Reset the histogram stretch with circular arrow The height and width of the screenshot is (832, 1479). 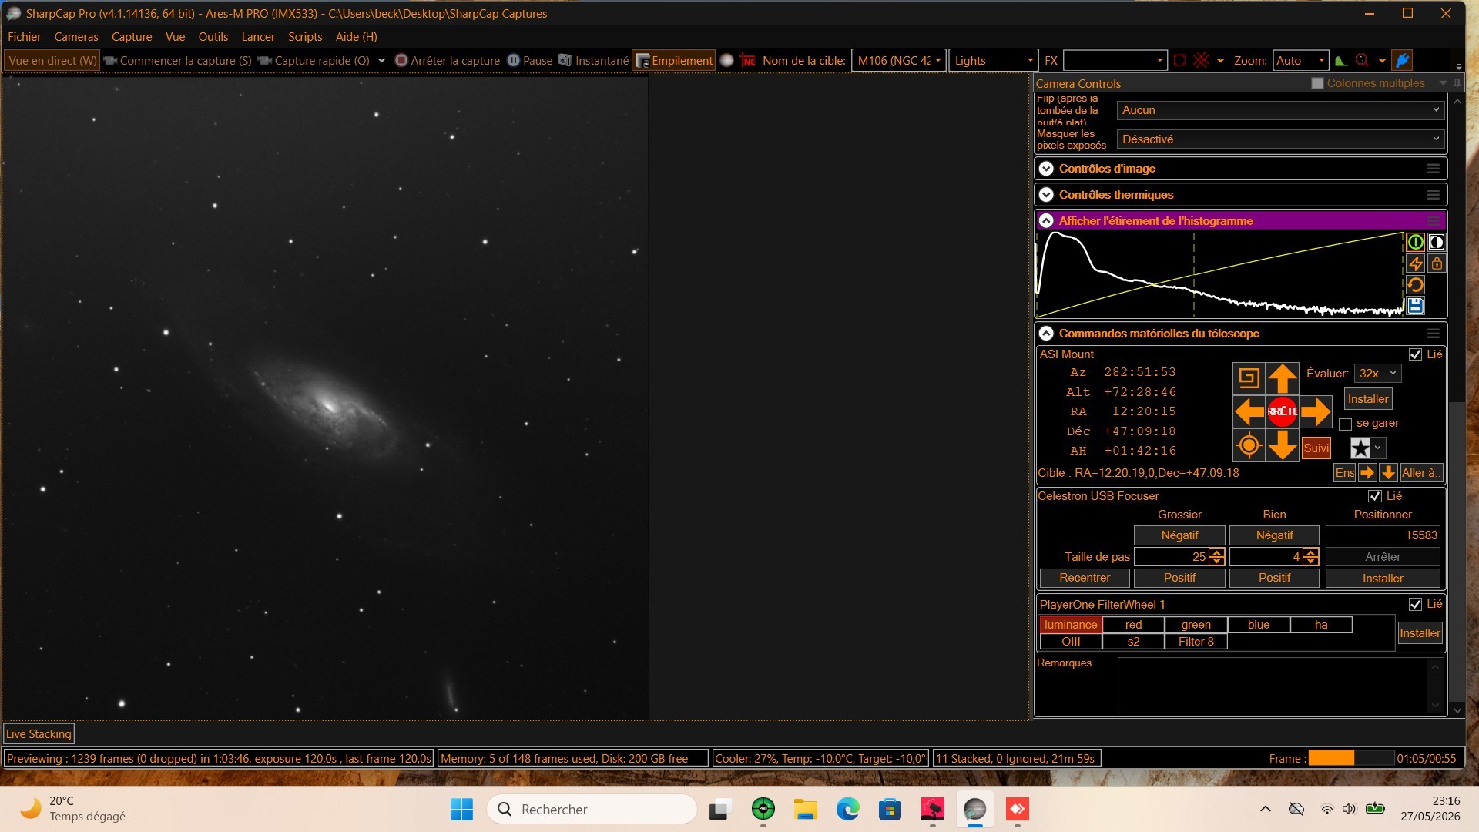(x=1415, y=285)
